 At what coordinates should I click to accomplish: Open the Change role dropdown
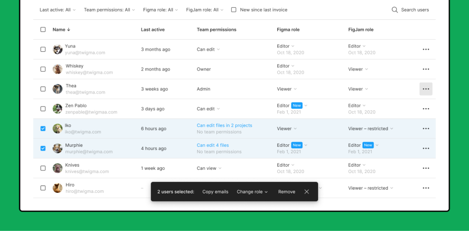pyautogui.click(x=252, y=192)
